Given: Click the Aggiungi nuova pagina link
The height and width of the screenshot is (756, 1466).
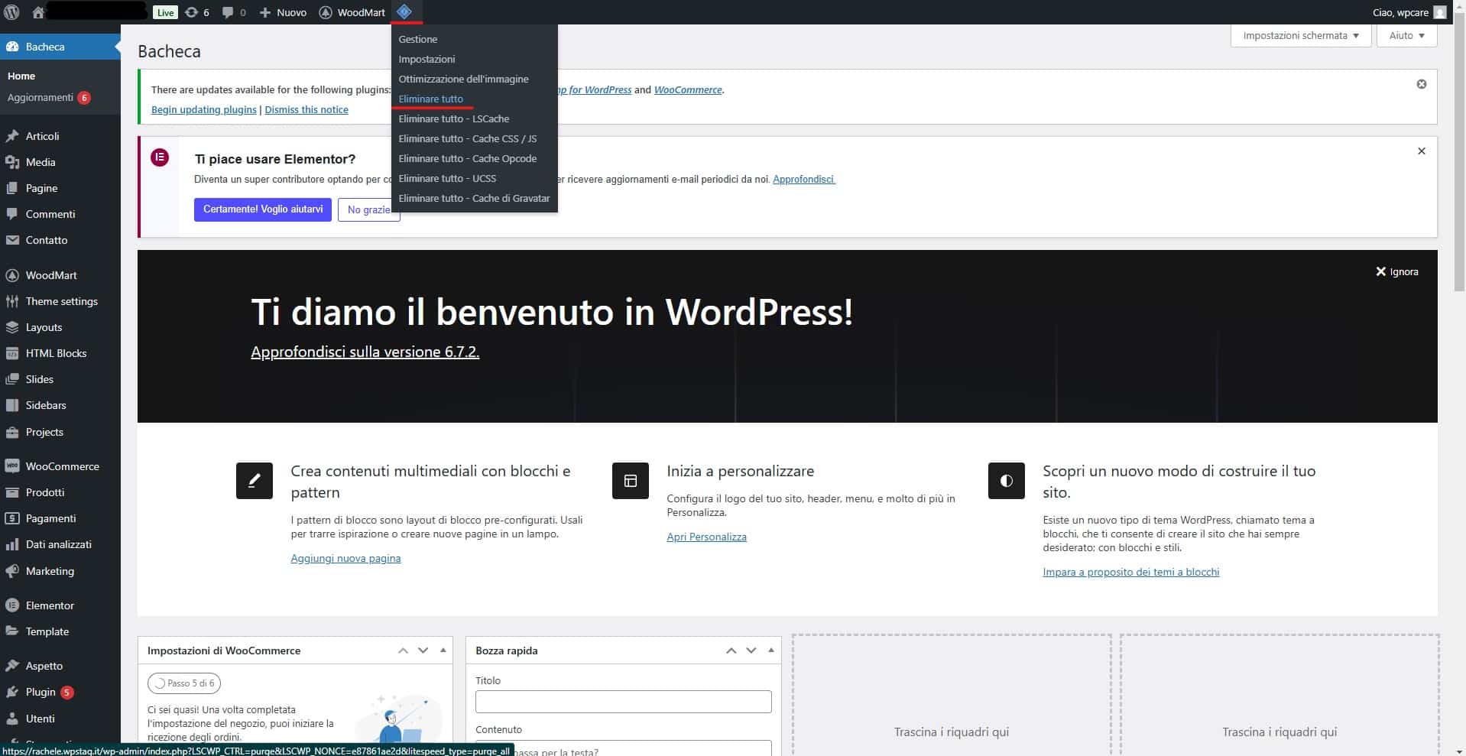Looking at the screenshot, I should [x=345, y=558].
